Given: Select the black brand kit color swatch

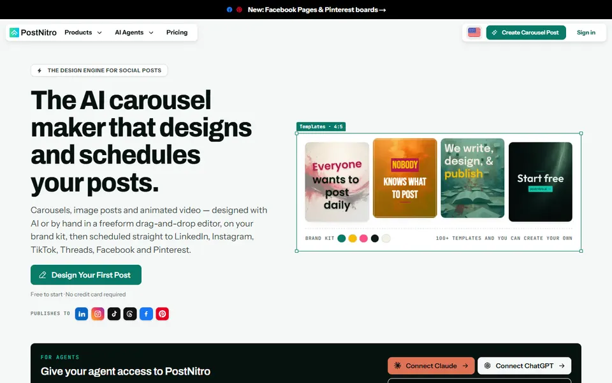Looking at the screenshot, I should (375, 238).
